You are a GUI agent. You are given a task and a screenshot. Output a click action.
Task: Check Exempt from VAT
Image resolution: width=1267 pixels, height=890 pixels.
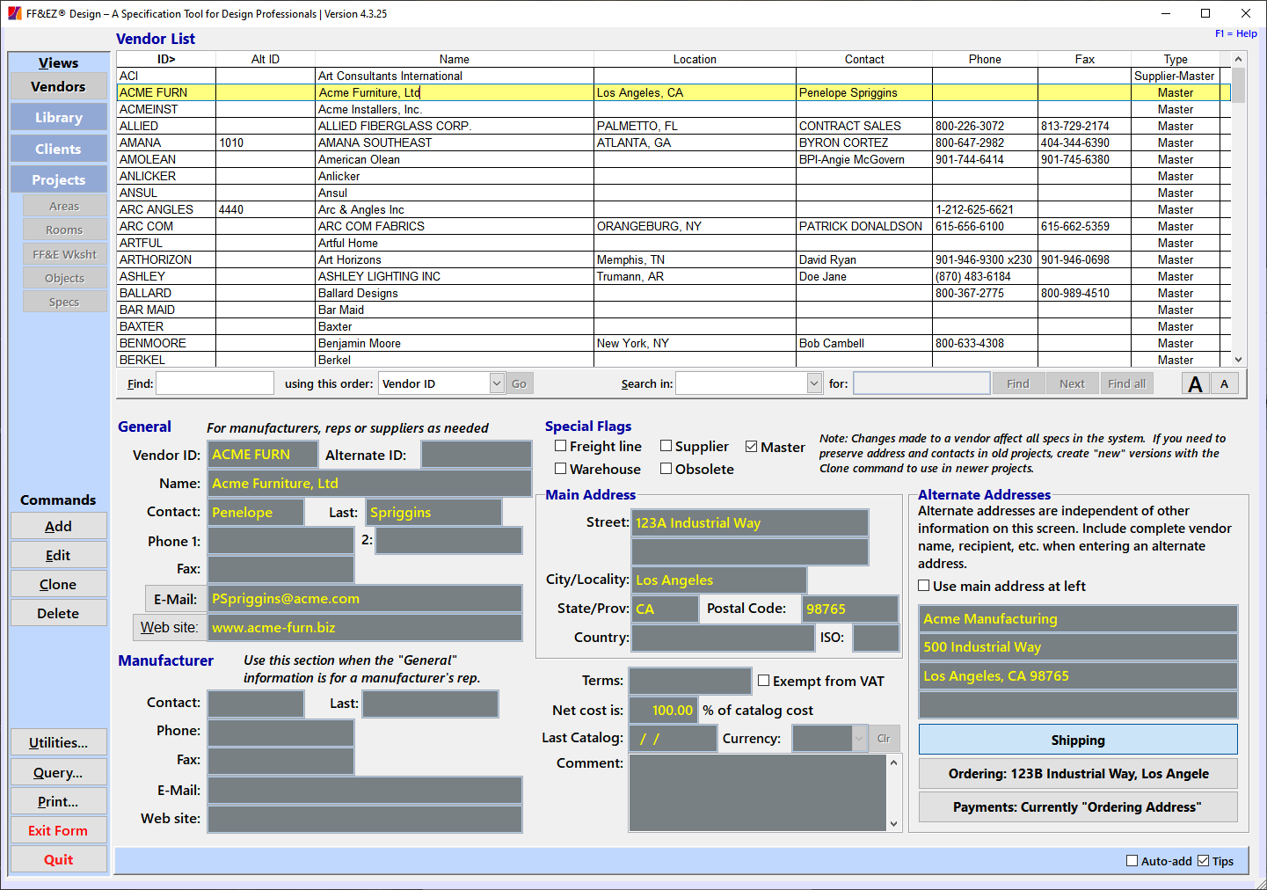763,681
